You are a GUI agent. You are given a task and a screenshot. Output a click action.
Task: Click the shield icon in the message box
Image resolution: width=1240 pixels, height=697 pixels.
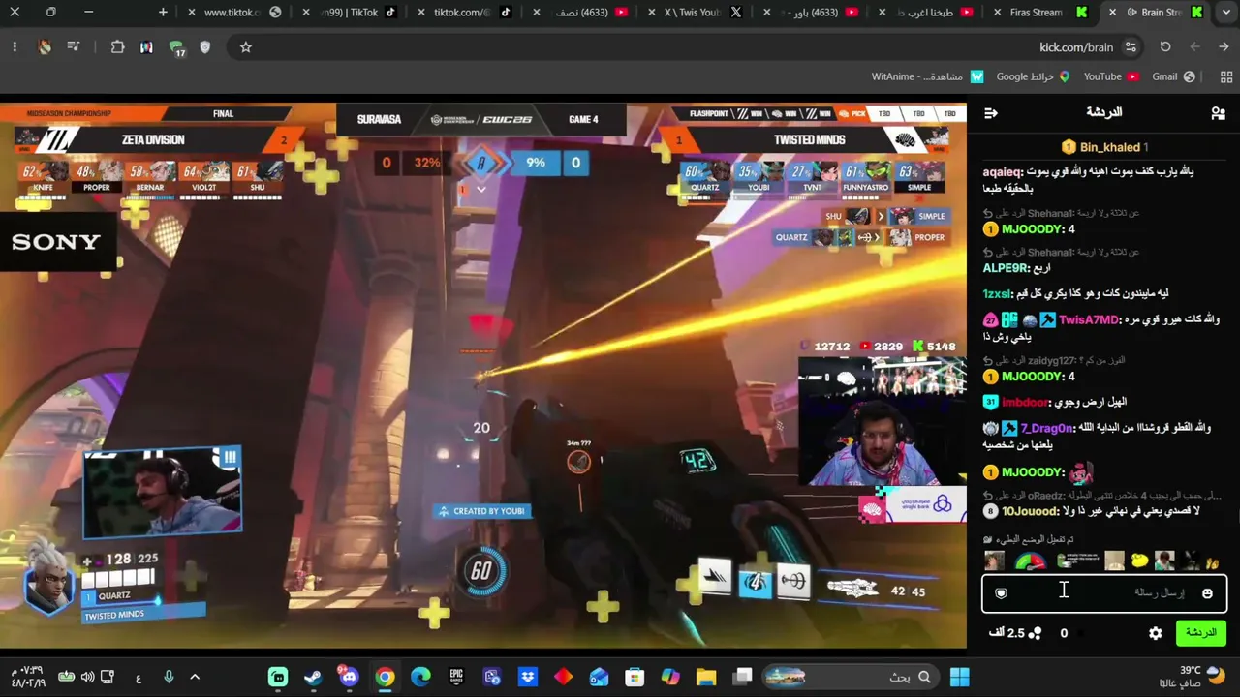click(x=1002, y=593)
